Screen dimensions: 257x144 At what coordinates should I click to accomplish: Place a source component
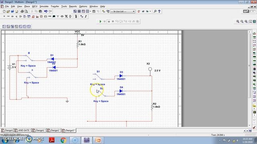click(x=4, y=16)
